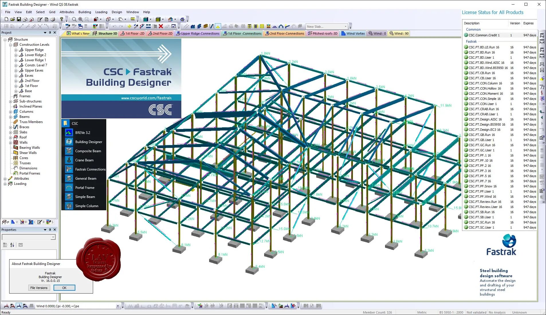Click the Portal Frame creation icon
The height and width of the screenshot is (315, 546).
(281, 26)
